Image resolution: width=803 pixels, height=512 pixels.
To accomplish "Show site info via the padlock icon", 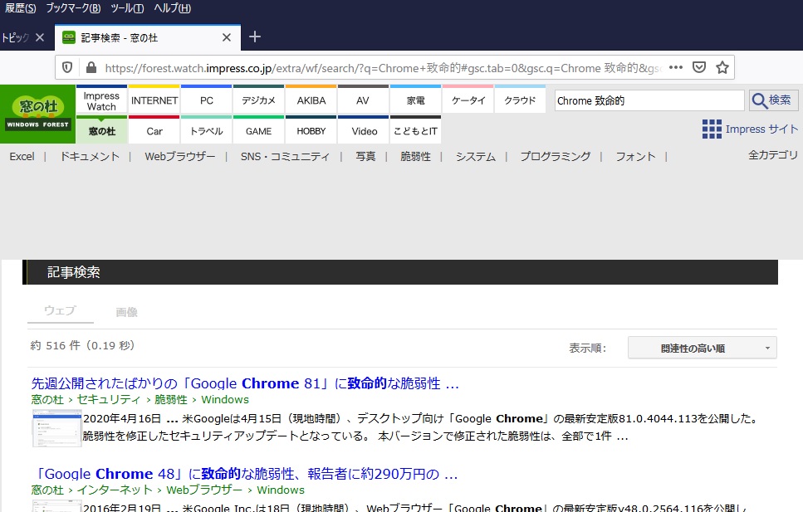I will [90, 67].
